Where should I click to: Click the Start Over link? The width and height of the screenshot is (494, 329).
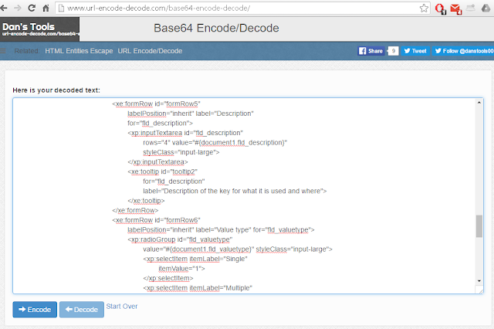[122, 307]
